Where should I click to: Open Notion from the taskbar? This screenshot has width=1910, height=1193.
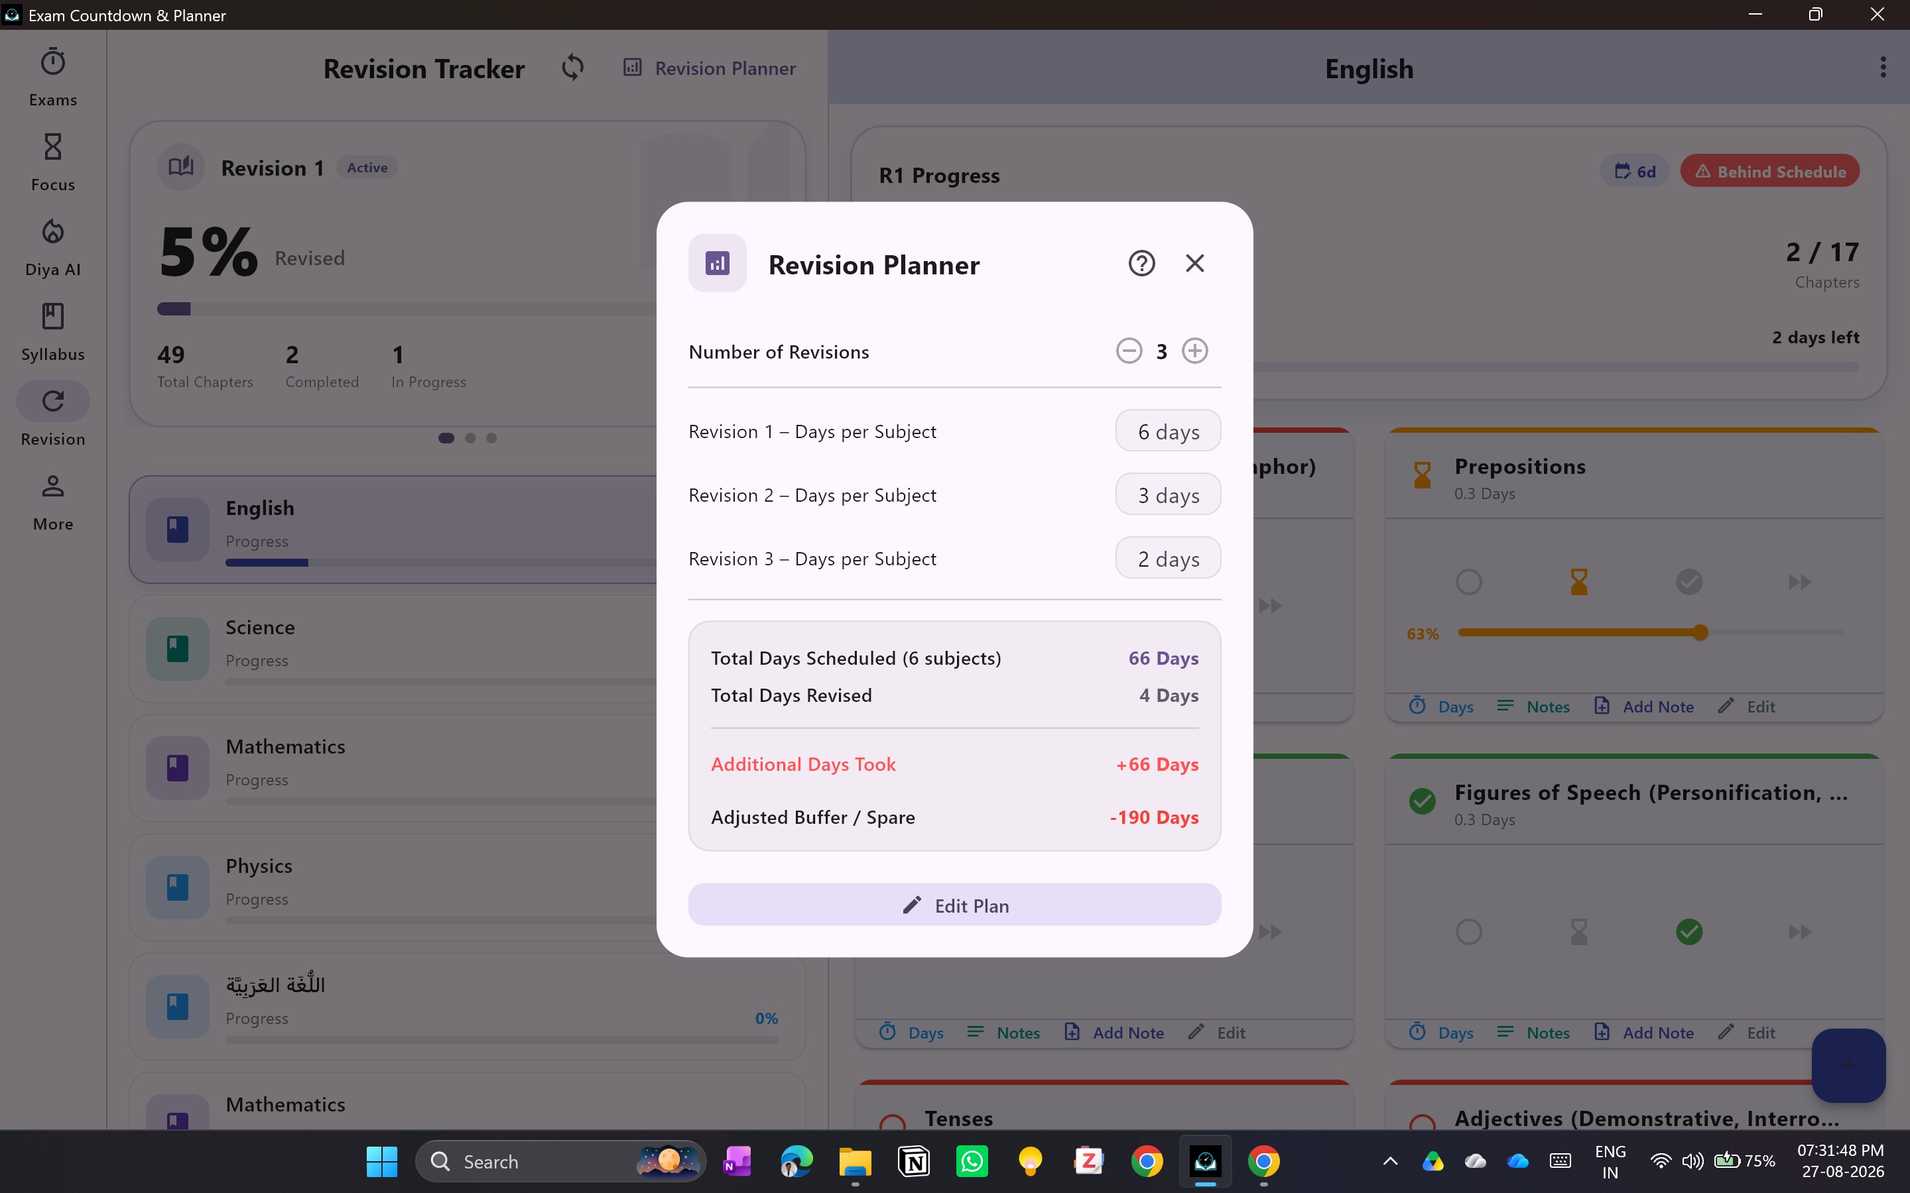click(914, 1161)
